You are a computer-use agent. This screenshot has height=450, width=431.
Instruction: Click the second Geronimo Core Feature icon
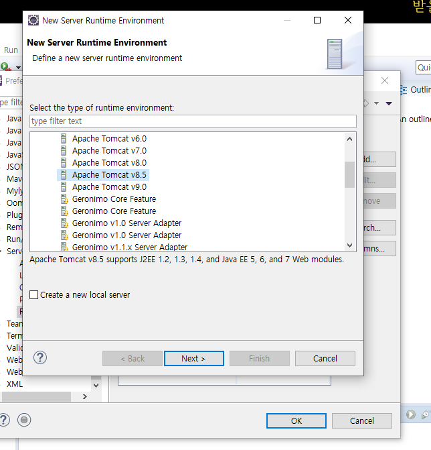click(x=64, y=211)
